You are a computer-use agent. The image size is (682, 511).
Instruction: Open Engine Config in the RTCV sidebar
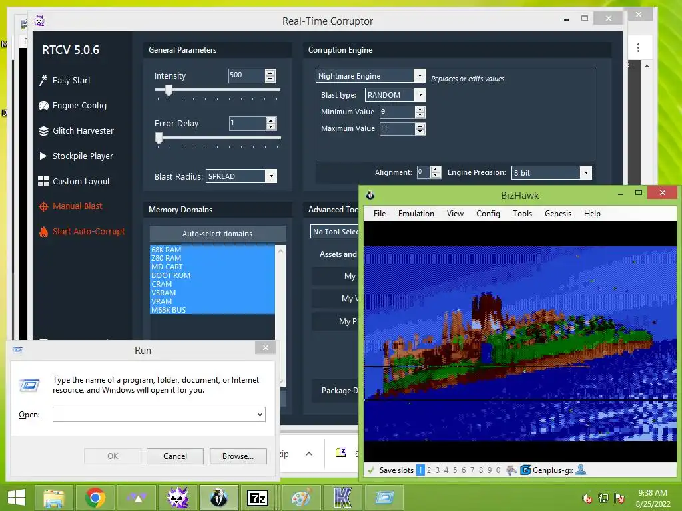(73, 106)
